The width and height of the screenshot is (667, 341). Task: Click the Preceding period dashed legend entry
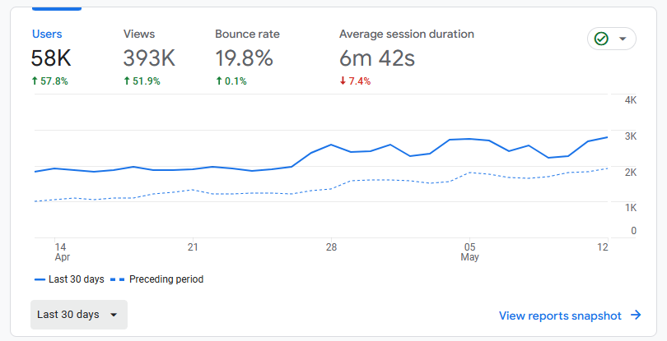158,279
